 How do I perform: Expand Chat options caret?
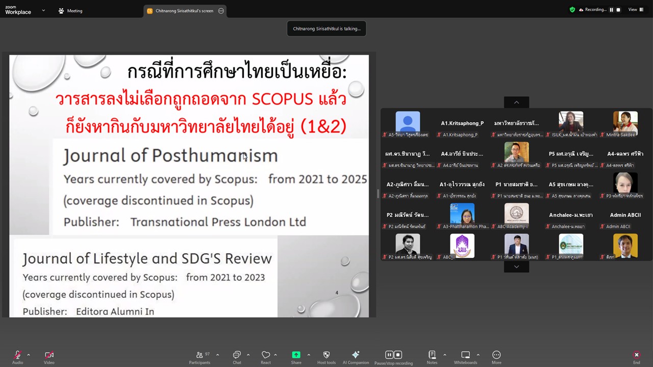[x=248, y=355]
